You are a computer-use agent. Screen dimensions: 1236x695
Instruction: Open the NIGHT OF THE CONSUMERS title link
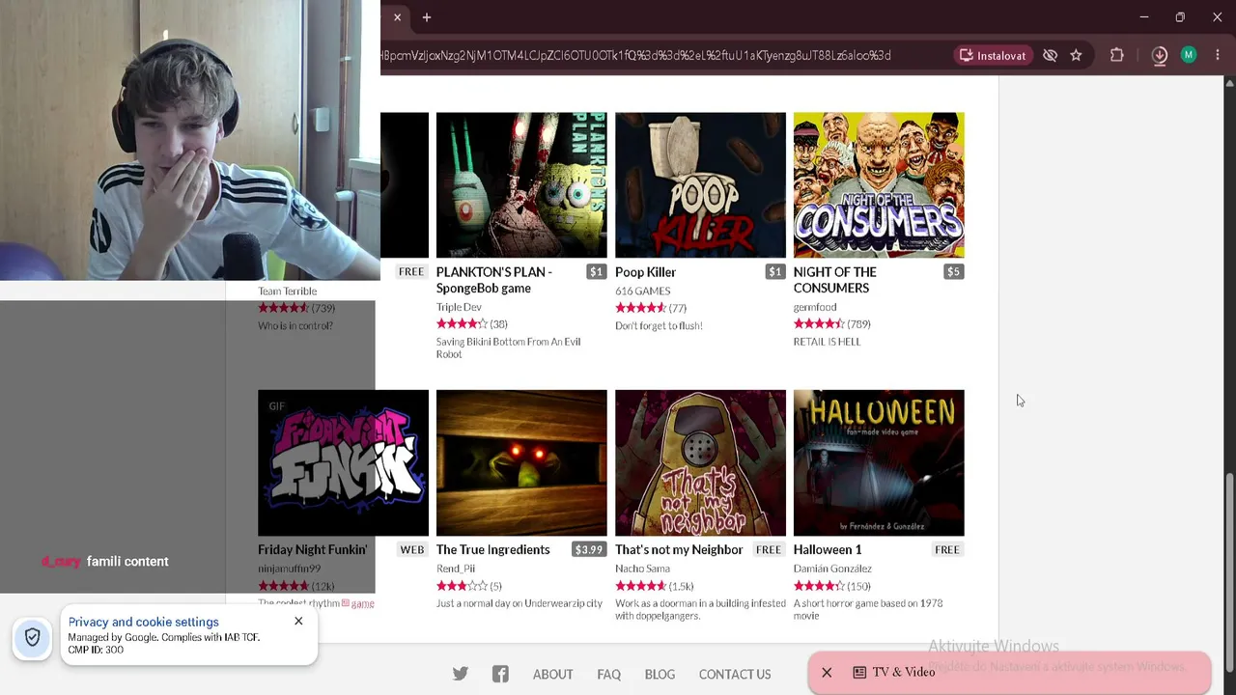click(835, 280)
